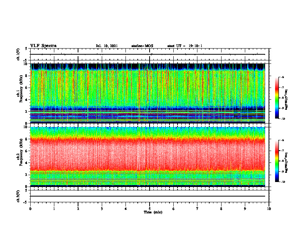Select the "8" kHz tick on ch.2 frequency axis
The height and width of the screenshot is (234, 303).
27,139
